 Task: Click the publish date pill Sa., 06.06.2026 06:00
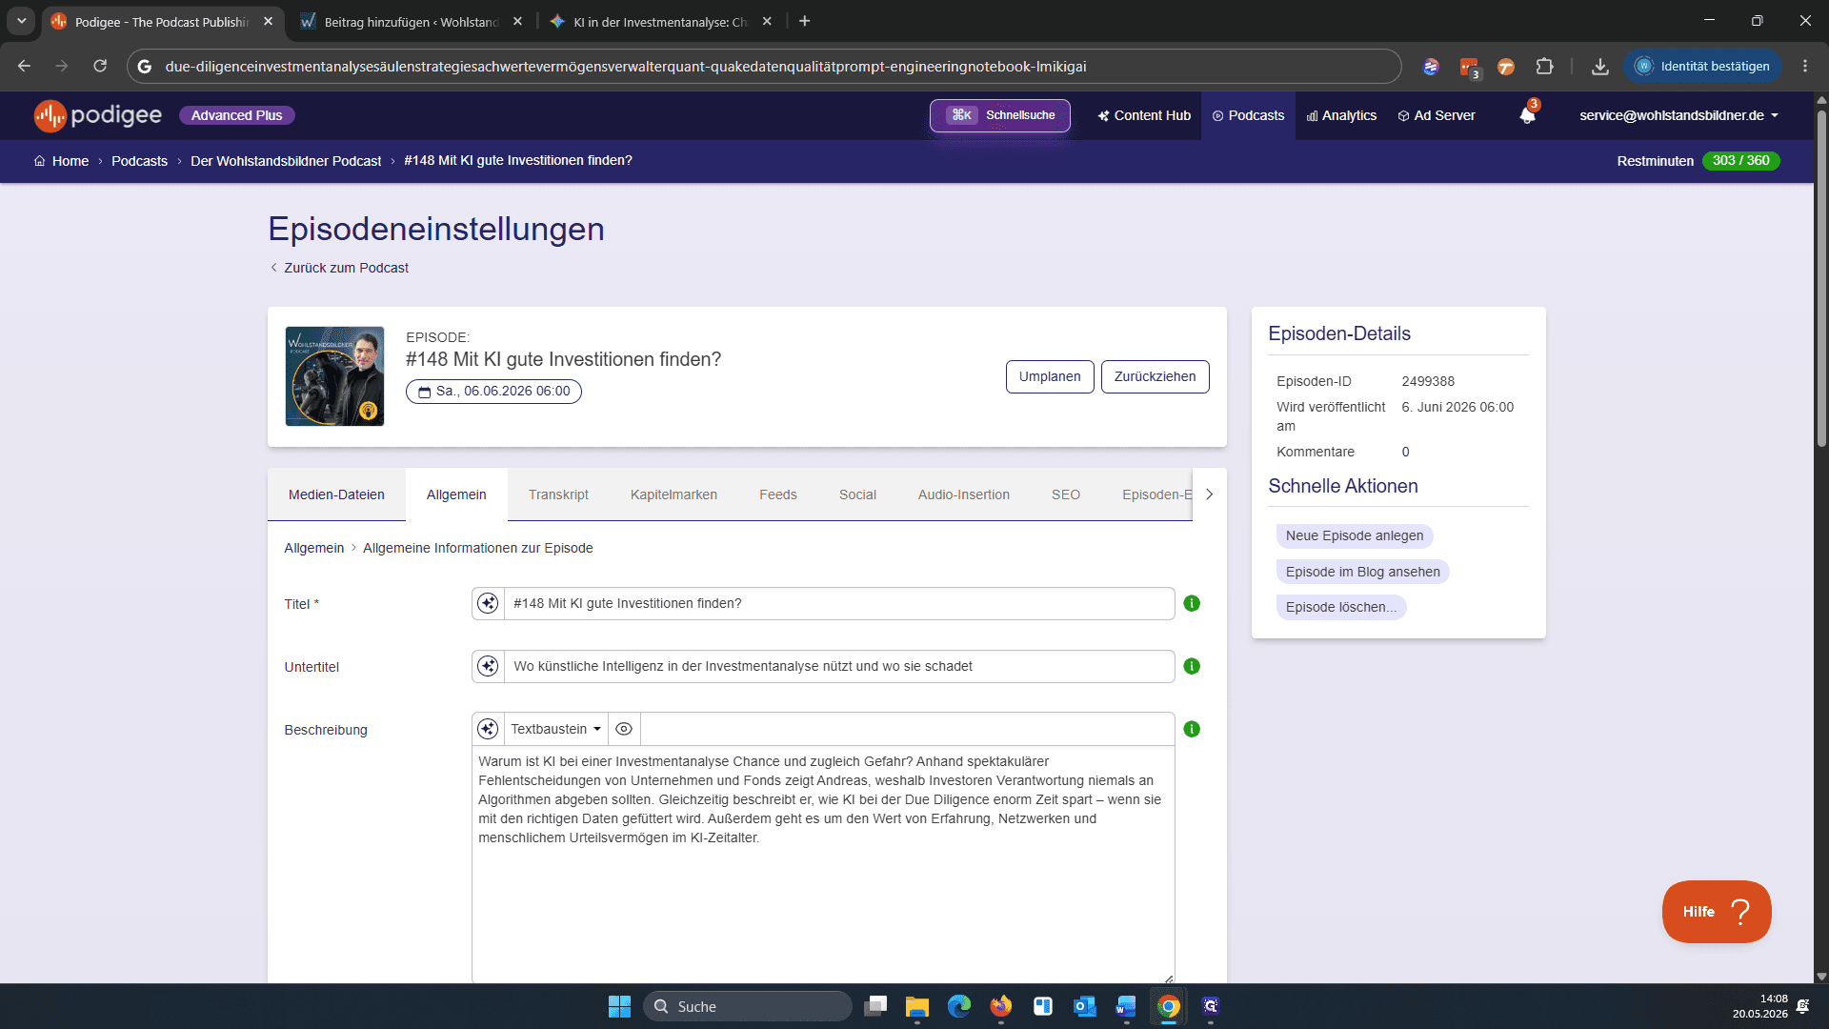point(493,392)
